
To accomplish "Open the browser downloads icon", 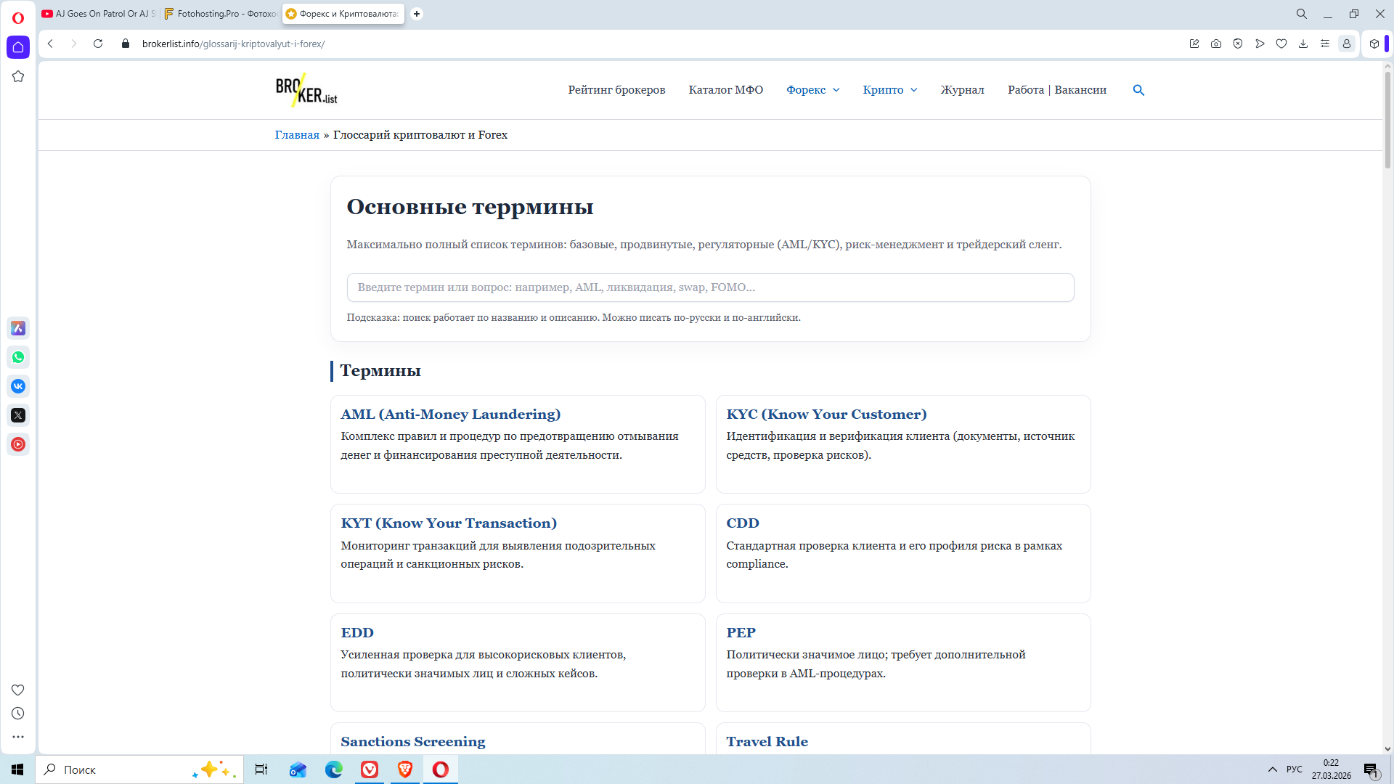I will [x=1303, y=44].
